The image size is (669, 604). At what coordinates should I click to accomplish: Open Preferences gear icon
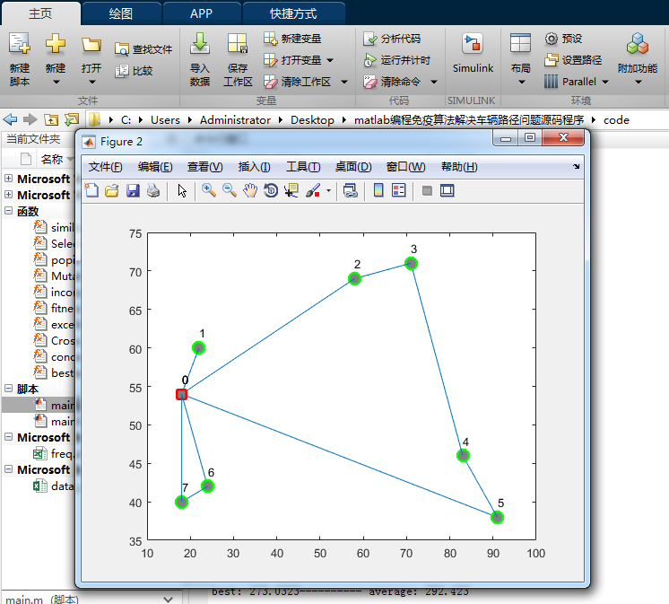pyautogui.click(x=551, y=39)
